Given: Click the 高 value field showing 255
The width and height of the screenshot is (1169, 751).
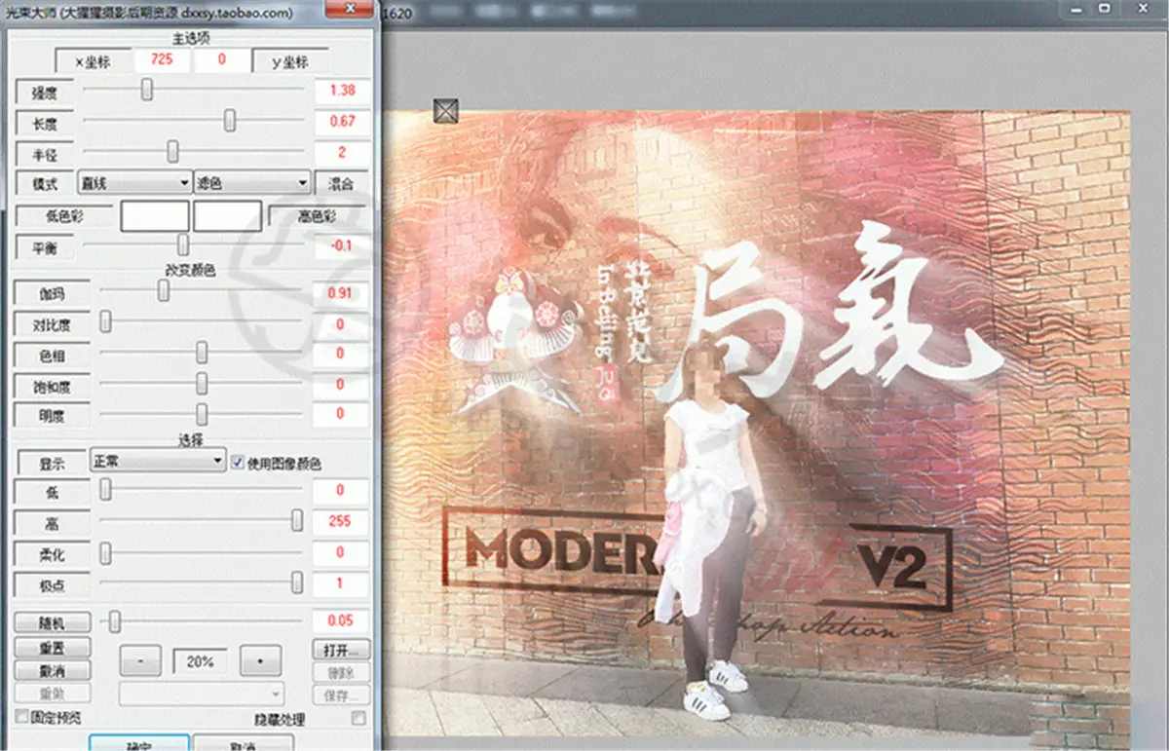Looking at the screenshot, I should coord(340,522).
